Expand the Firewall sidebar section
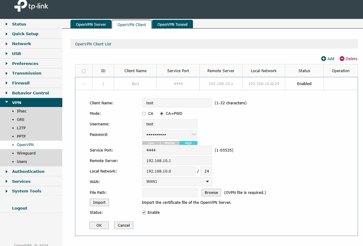The image size is (363, 246). [x=21, y=83]
